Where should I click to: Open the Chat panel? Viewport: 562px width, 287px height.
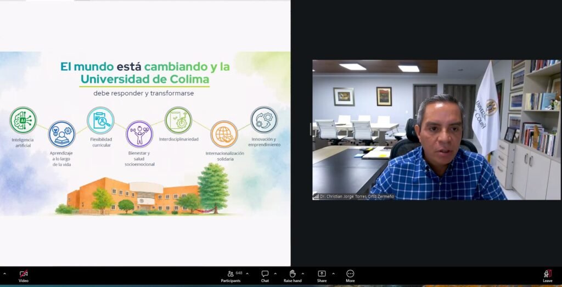point(265,276)
